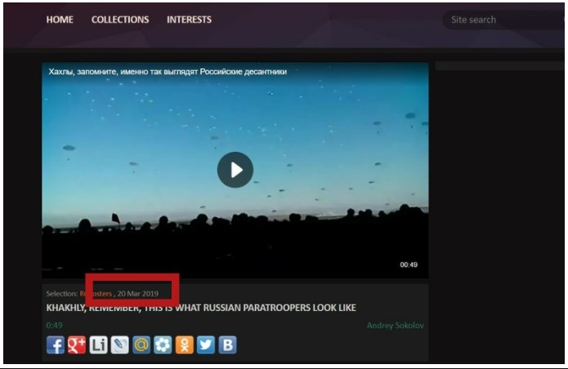Click the 00:49 duration badge on video

pos(409,265)
